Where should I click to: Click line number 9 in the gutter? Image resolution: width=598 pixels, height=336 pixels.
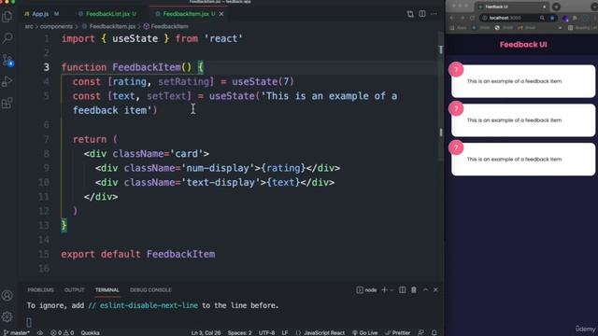click(46, 168)
